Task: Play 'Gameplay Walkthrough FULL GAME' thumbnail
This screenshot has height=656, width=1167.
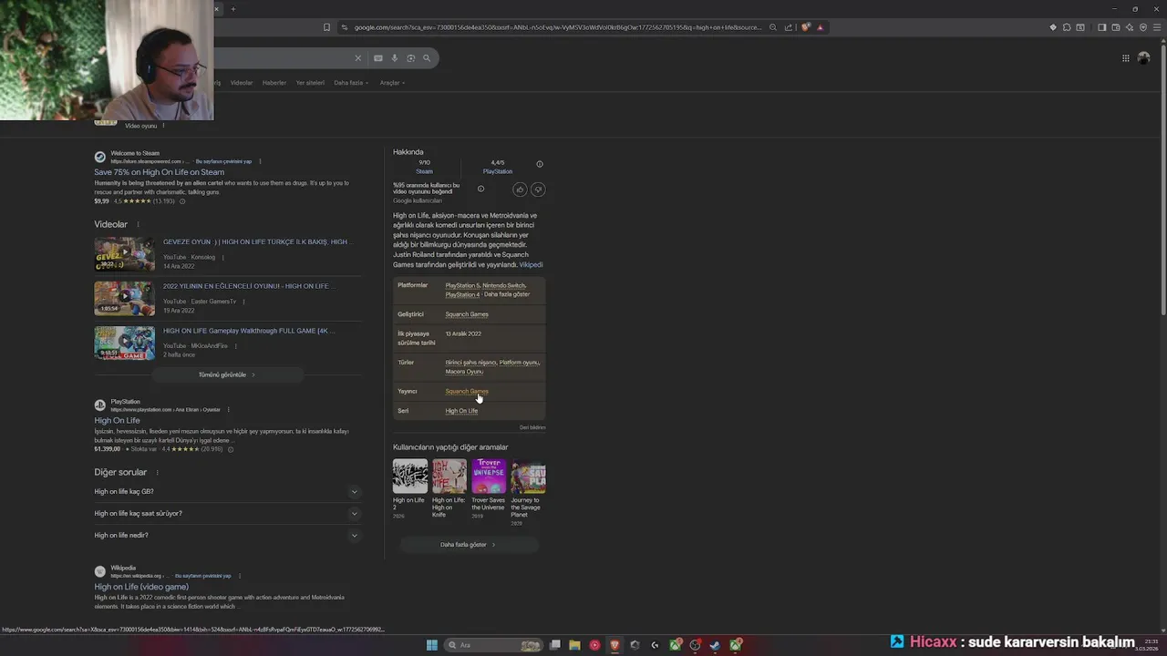Action: coord(125,343)
